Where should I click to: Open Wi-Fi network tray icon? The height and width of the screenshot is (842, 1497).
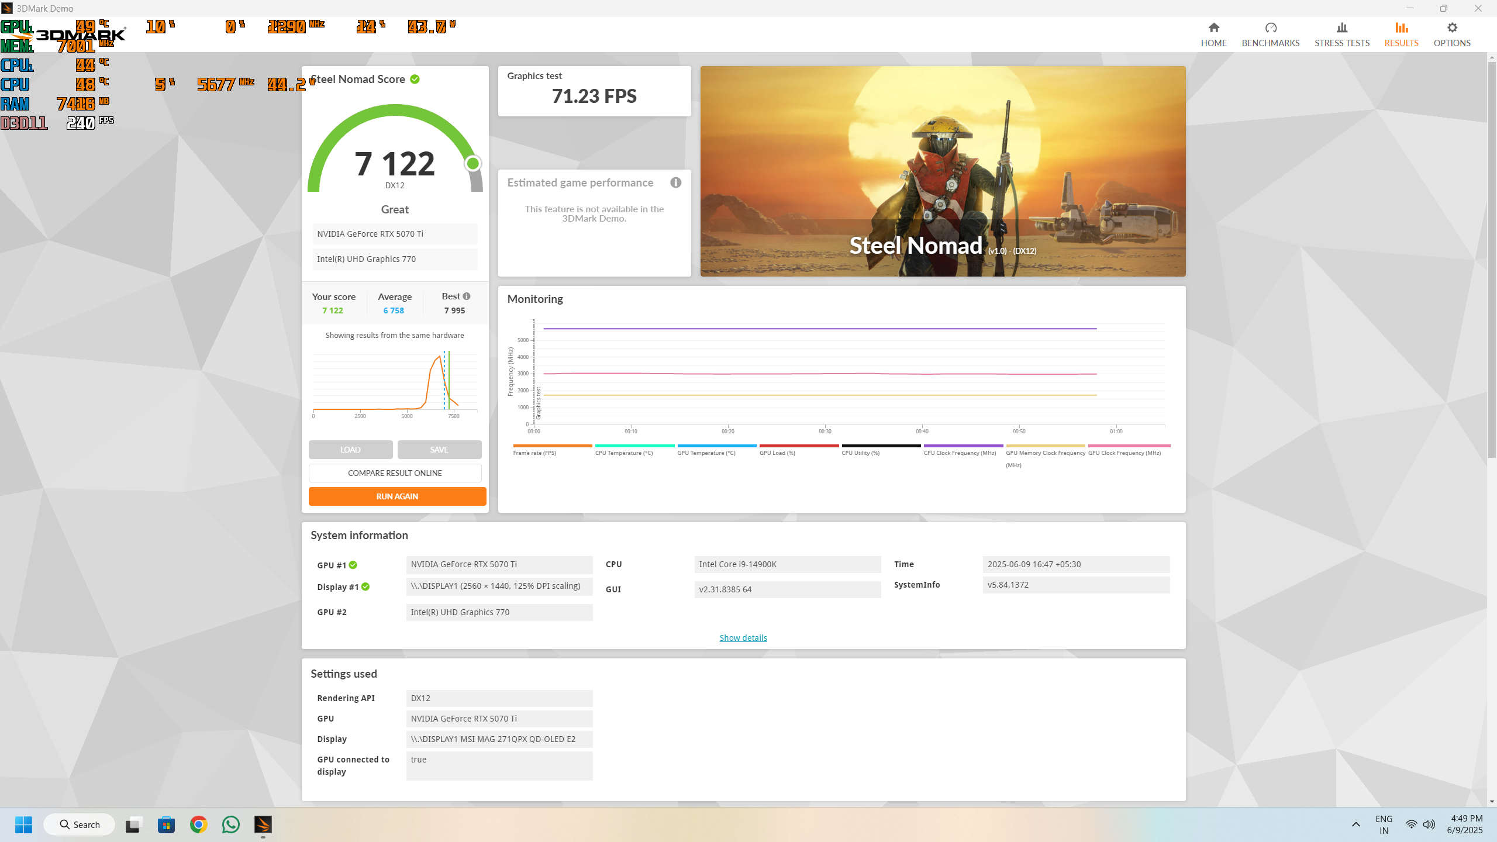pos(1411,824)
